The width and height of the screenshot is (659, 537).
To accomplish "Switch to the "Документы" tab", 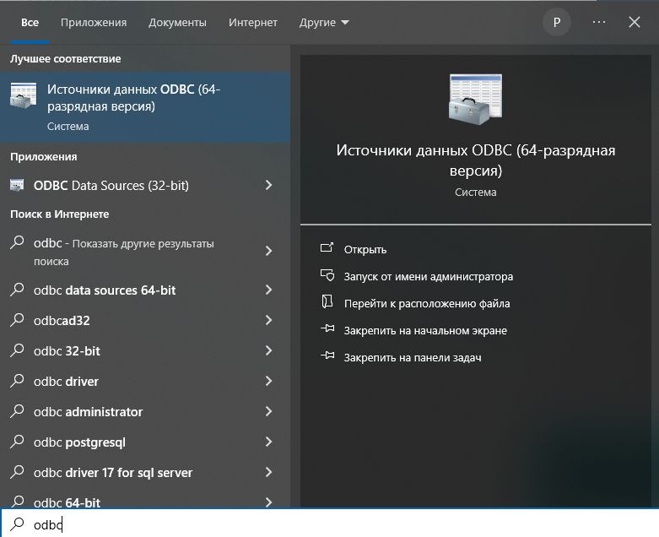I will click(177, 23).
